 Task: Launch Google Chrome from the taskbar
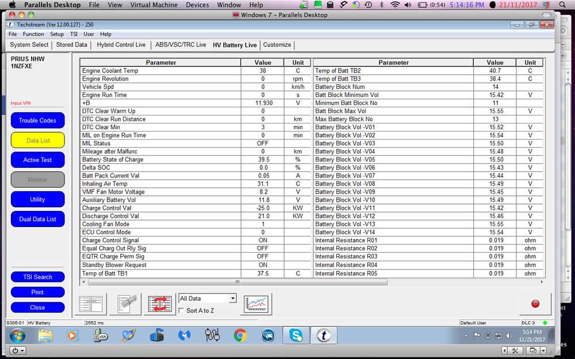click(x=240, y=335)
